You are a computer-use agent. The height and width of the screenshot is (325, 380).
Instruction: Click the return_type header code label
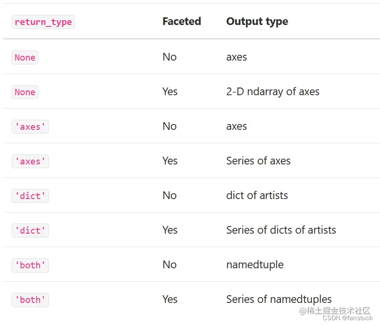click(x=43, y=22)
